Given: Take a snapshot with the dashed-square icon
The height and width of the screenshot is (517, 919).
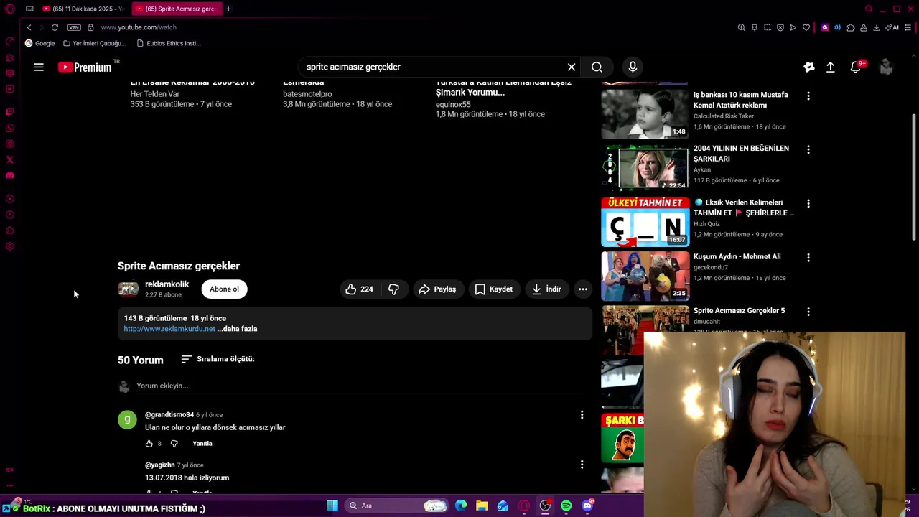Looking at the screenshot, I should (767, 27).
